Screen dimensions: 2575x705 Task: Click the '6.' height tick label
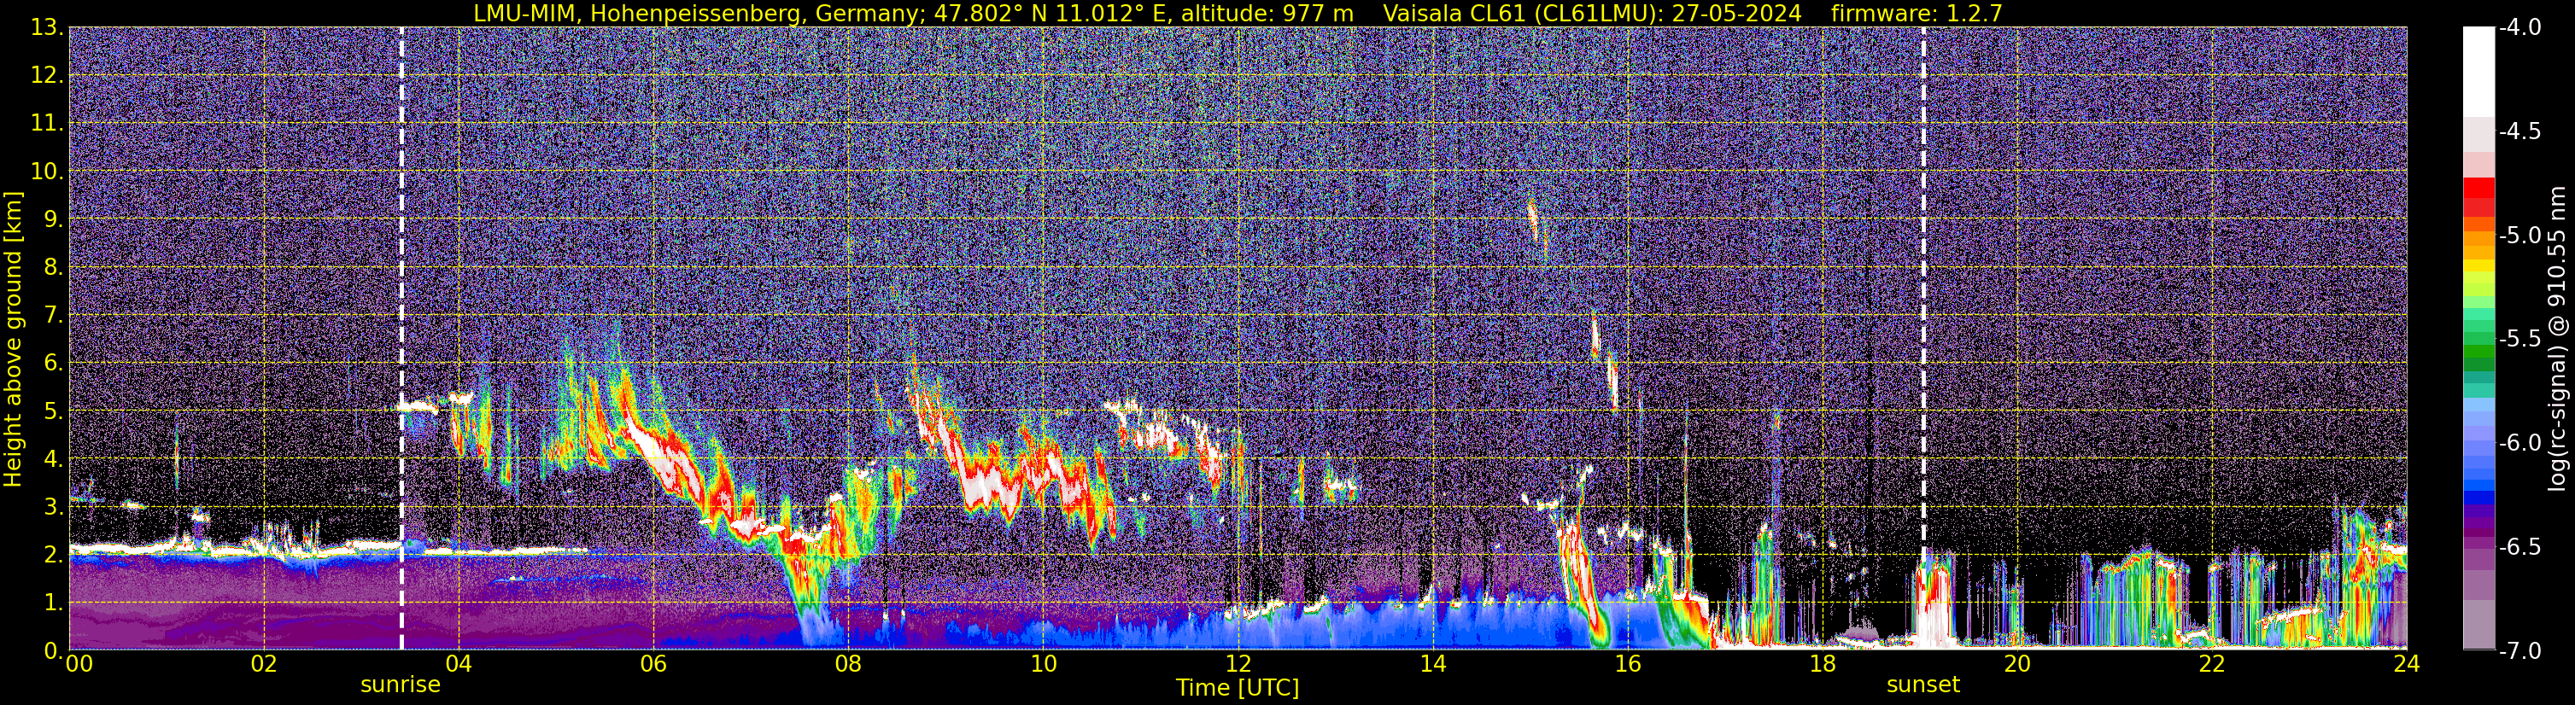click(53, 364)
